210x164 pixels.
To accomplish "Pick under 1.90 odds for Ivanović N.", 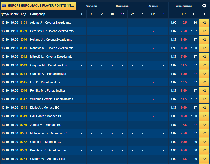I will pyautogui.click(x=174, y=48).
